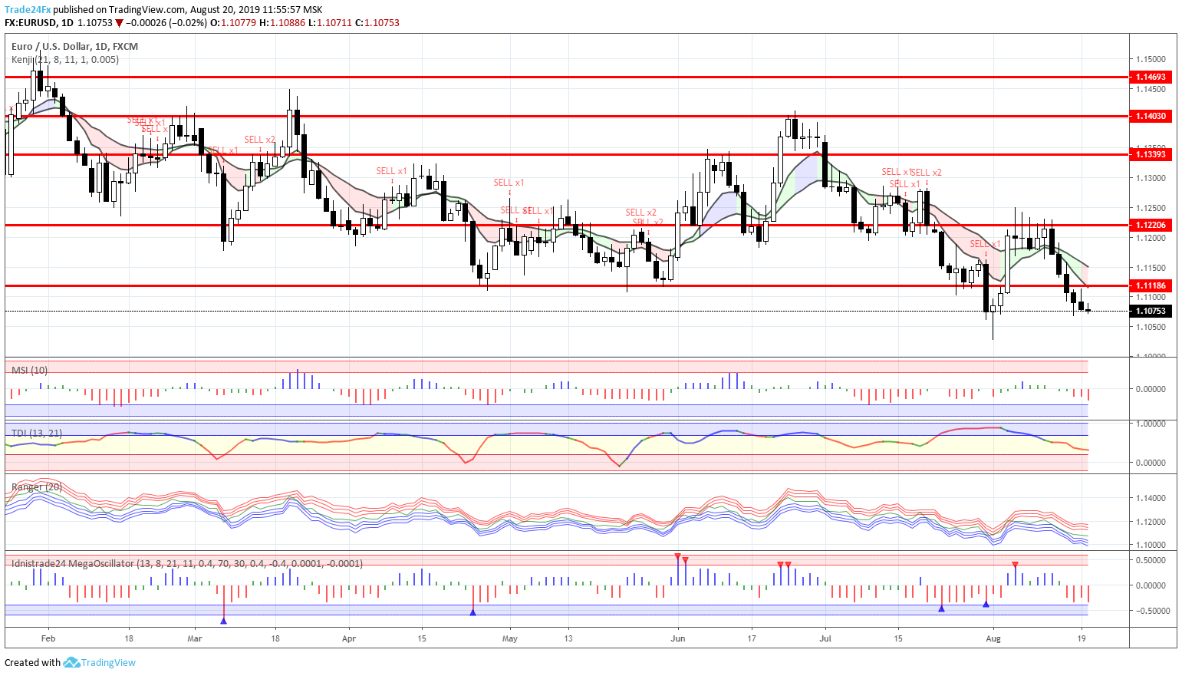This screenshot has height=676, width=1182.
Task: Click the Idnistrade24 MegaOscillator label
Action: 187,563
